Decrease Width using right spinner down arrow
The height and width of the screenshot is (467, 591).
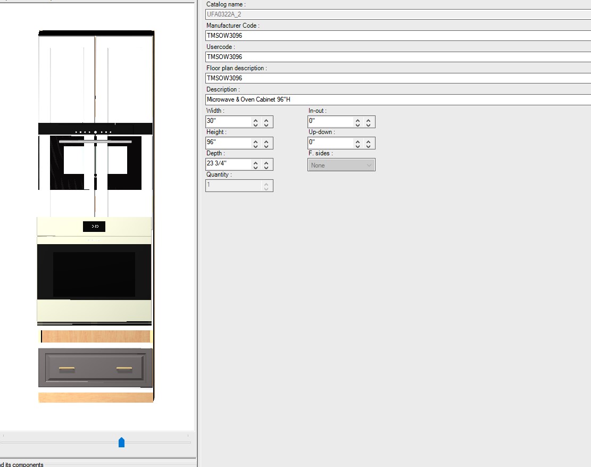[267, 125]
